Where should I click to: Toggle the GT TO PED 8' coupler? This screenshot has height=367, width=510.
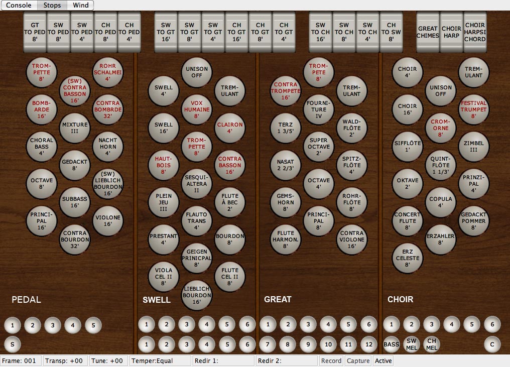click(x=35, y=32)
